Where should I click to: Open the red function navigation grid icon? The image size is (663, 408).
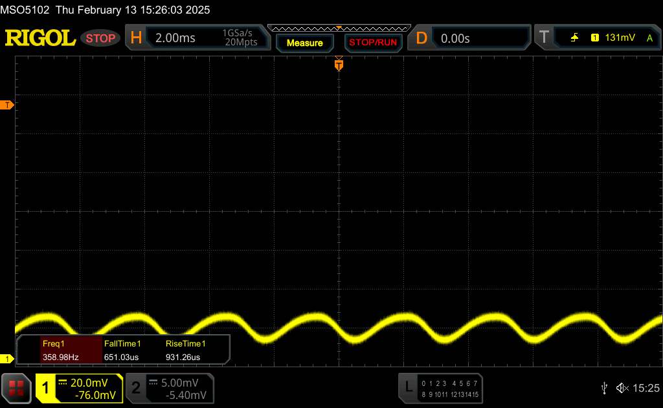coord(16,388)
